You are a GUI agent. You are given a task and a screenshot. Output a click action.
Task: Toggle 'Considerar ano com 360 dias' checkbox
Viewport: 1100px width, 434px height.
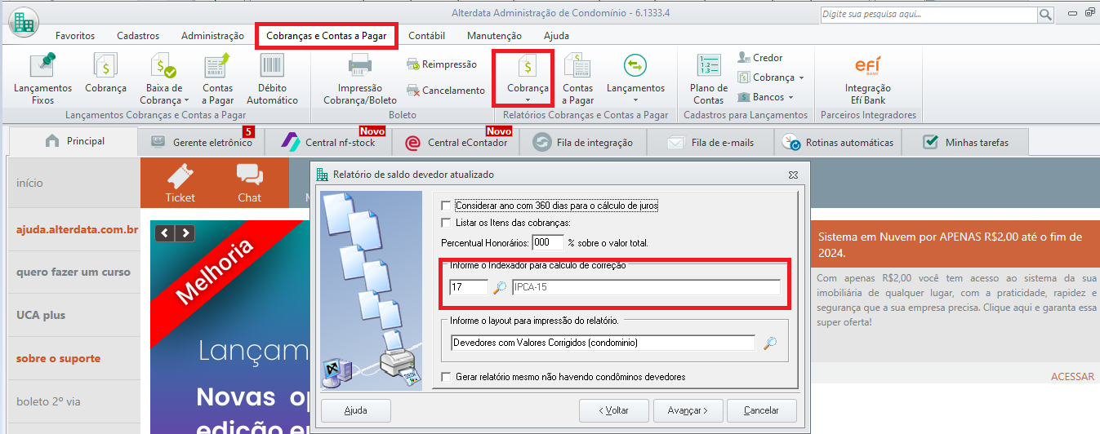click(x=445, y=206)
